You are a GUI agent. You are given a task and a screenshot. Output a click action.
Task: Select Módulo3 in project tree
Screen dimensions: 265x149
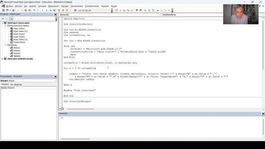click(17, 53)
